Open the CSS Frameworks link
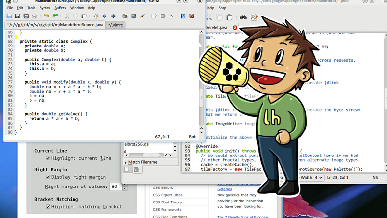Image resolution: width=387 pixels, height=218 pixels. pyautogui.click(x=167, y=210)
